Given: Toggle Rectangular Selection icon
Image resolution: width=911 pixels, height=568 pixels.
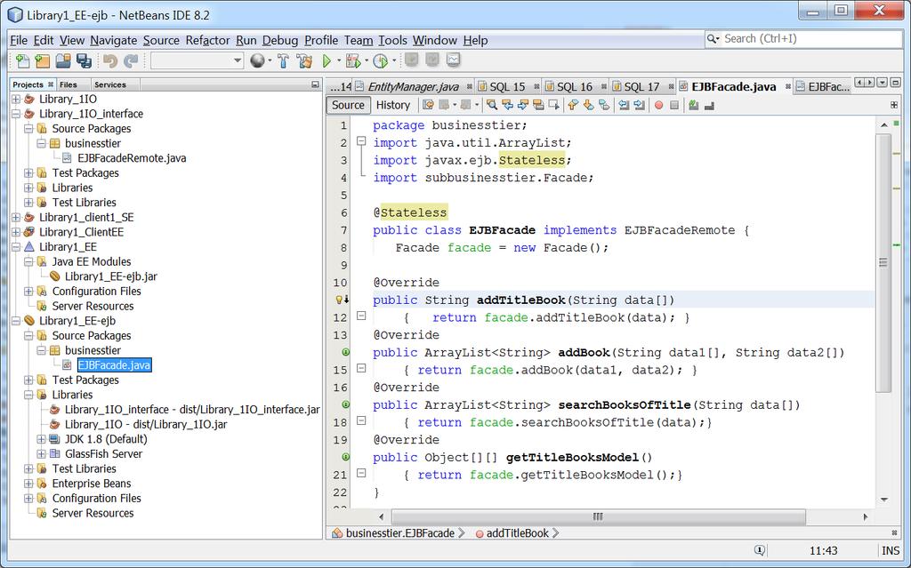Looking at the screenshot, I should click(553, 105).
